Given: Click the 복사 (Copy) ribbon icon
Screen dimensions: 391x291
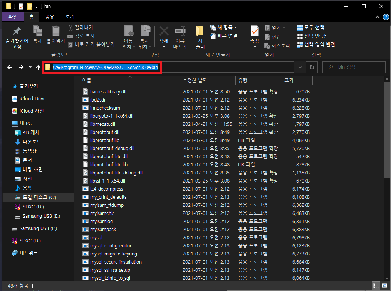Looking at the screenshot, I should [37, 35].
